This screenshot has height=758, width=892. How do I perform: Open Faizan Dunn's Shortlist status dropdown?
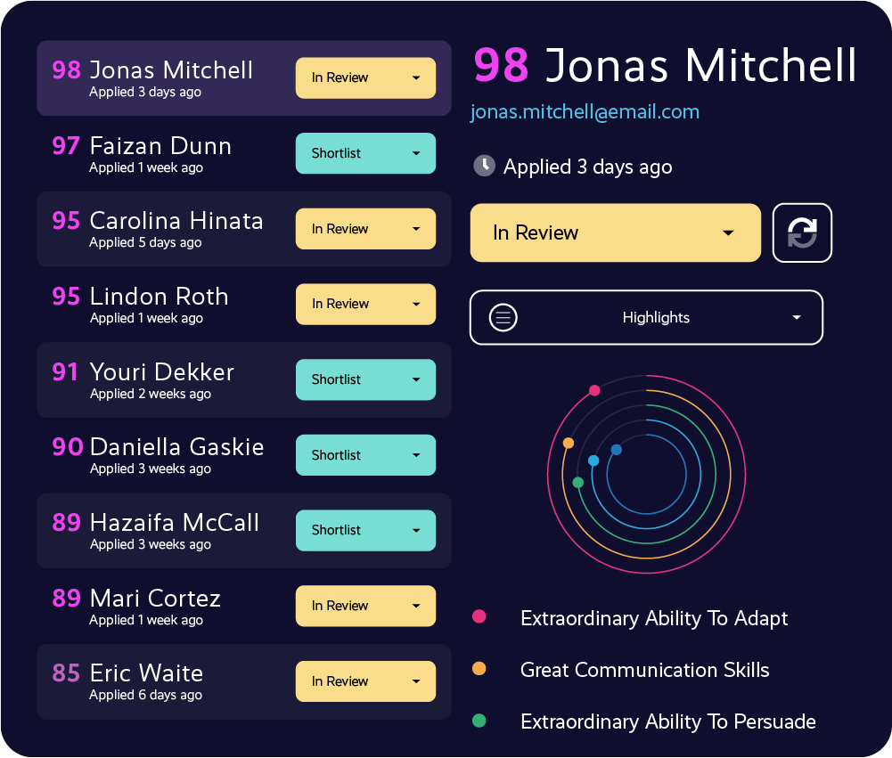pyautogui.click(x=365, y=153)
